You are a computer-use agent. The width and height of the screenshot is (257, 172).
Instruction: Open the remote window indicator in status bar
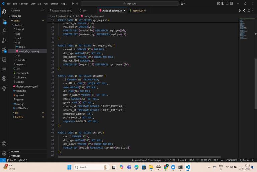pyautogui.click(x=3, y=160)
